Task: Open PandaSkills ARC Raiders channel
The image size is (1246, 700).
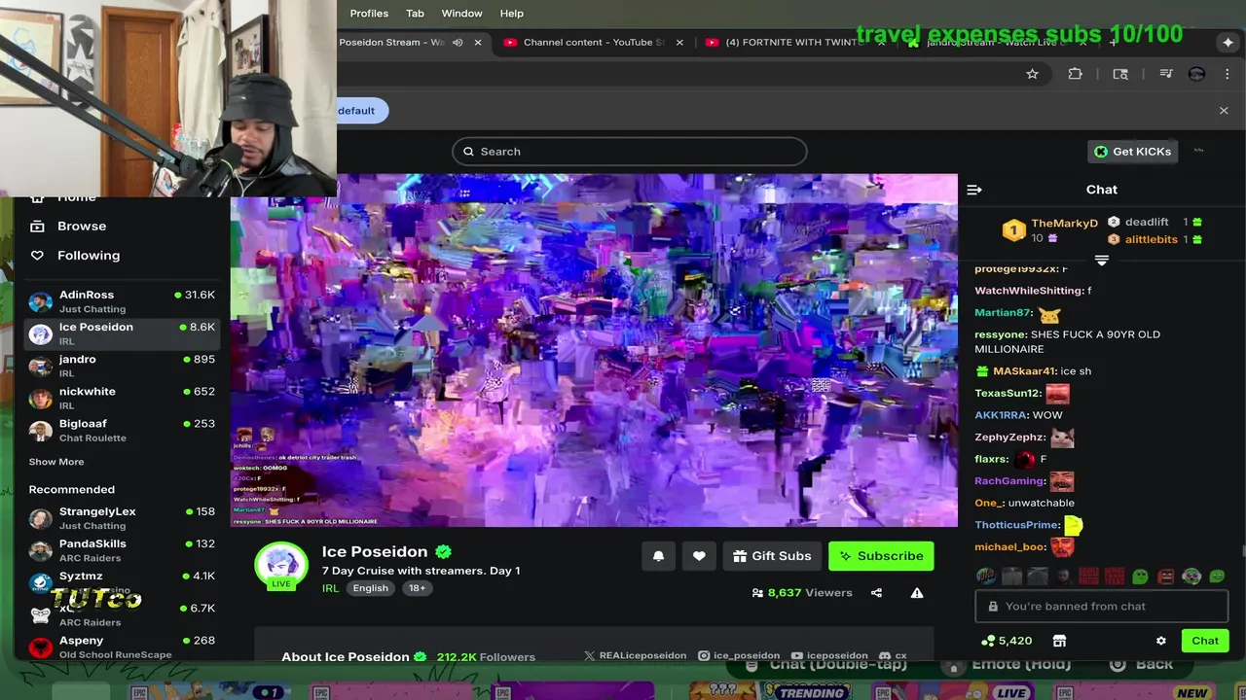Action: (122, 550)
